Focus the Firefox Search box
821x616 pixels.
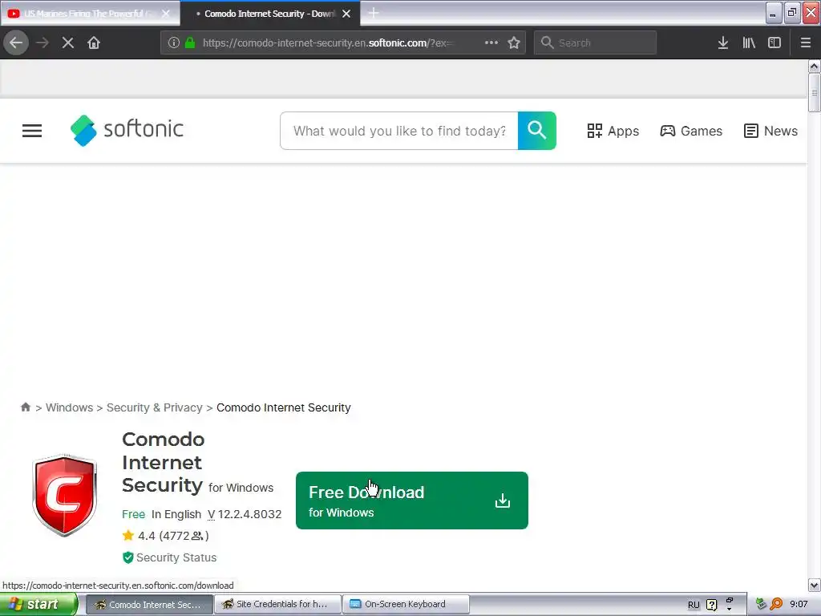[595, 43]
